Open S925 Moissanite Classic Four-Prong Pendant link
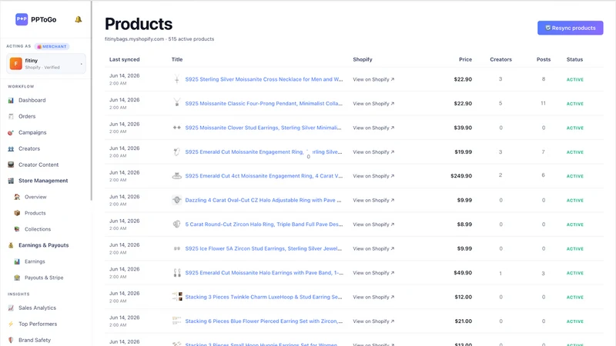This screenshot has width=616, height=346. [x=263, y=104]
